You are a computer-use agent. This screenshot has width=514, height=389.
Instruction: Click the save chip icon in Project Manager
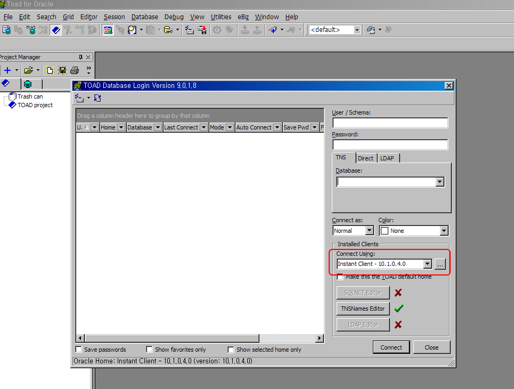pos(62,70)
